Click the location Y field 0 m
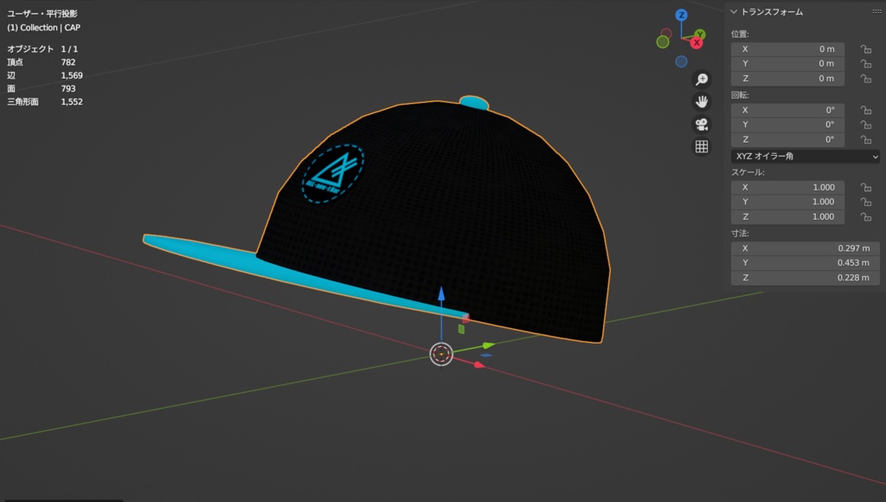The width and height of the screenshot is (886, 502). click(787, 64)
